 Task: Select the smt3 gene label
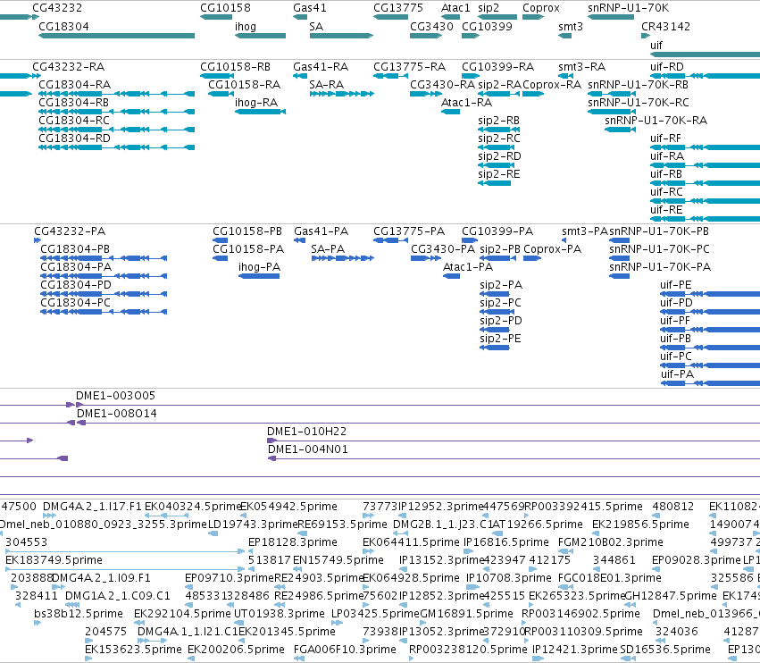(x=571, y=27)
